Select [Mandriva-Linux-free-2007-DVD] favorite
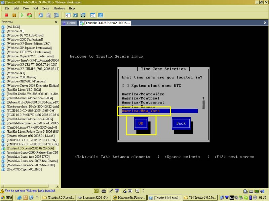The width and height of the screenshot is (269, 201). tap(28, 157)
